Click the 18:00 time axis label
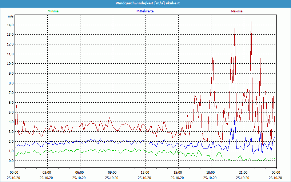 pos(211,173)
